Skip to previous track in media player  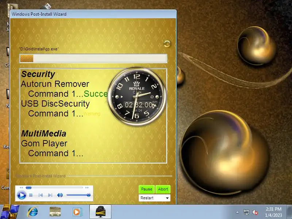[41, 195]
